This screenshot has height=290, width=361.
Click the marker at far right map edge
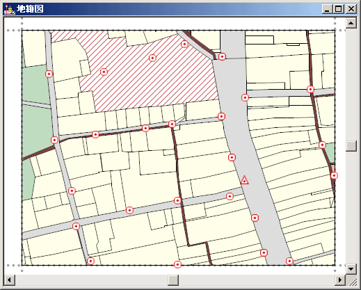point(334,175)
